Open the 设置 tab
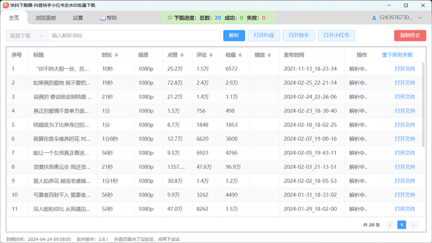The image size is (432, 243). click(78, 18)
